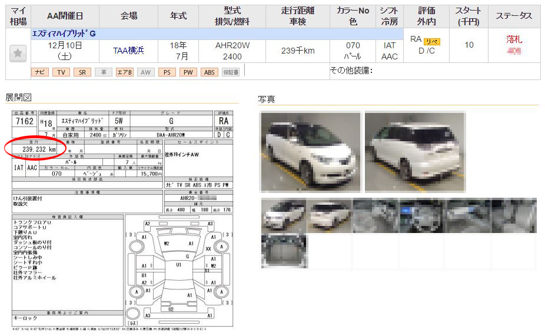Open the large side-view photo of white van

click(x=415, y=152)
